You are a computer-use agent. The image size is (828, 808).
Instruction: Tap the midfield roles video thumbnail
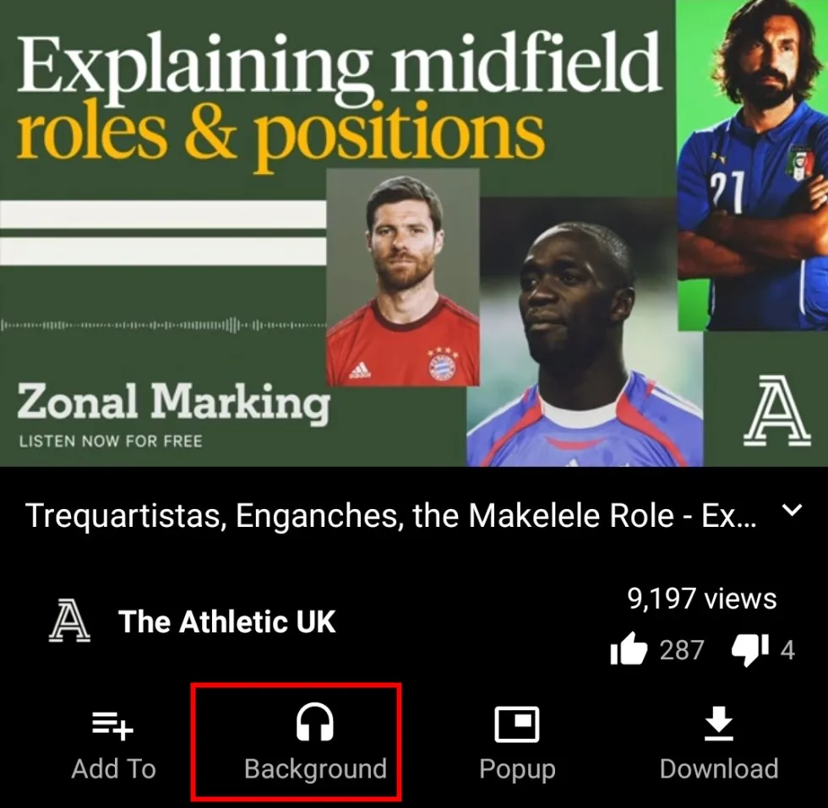[414, 233]
